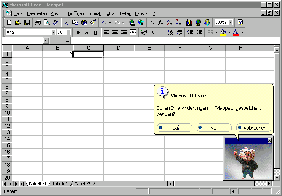
Task: Expand fill color dropdown arrow
Action: click(229, 32)
